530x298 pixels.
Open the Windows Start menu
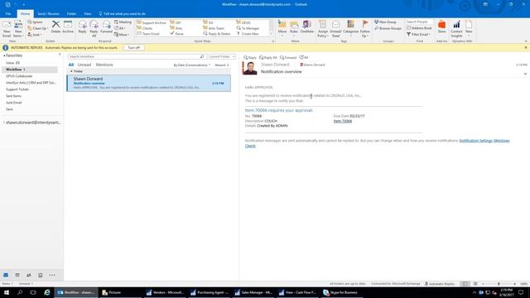(x=7, y=292)
